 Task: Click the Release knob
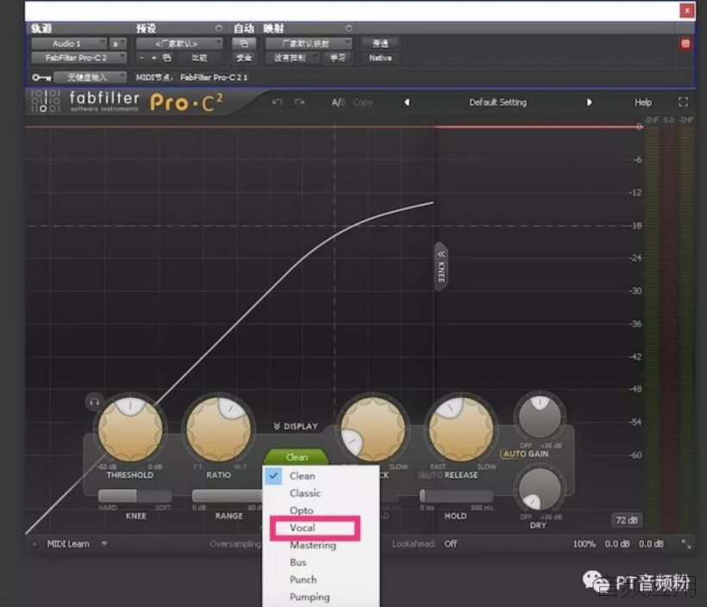(x=460, y=429)
